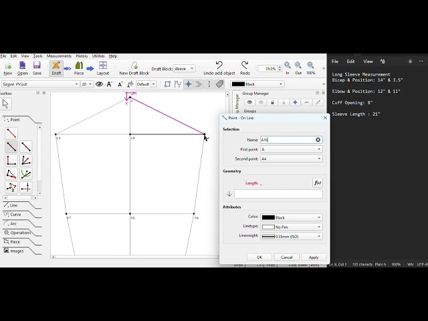
Task: Select the Triangle point tool
Action: (x=11, y=187)
